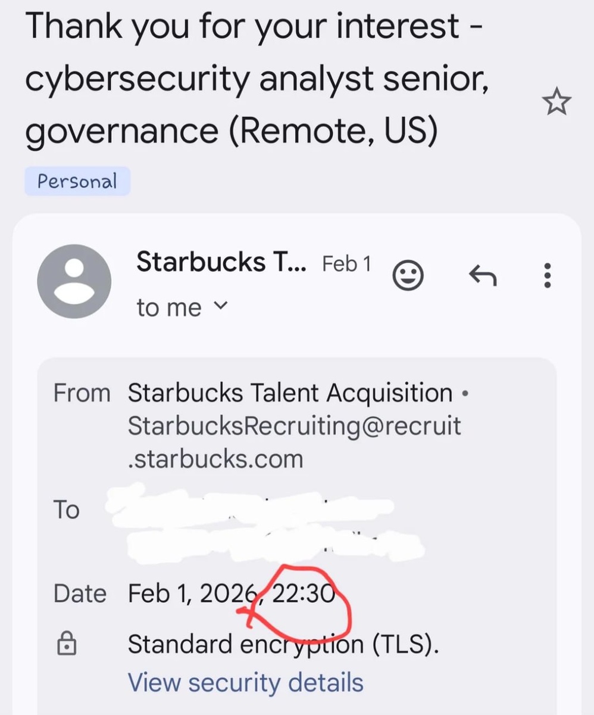Open the Personal label chip
Viewport: 594px width, 715px height.
(77, 181)
